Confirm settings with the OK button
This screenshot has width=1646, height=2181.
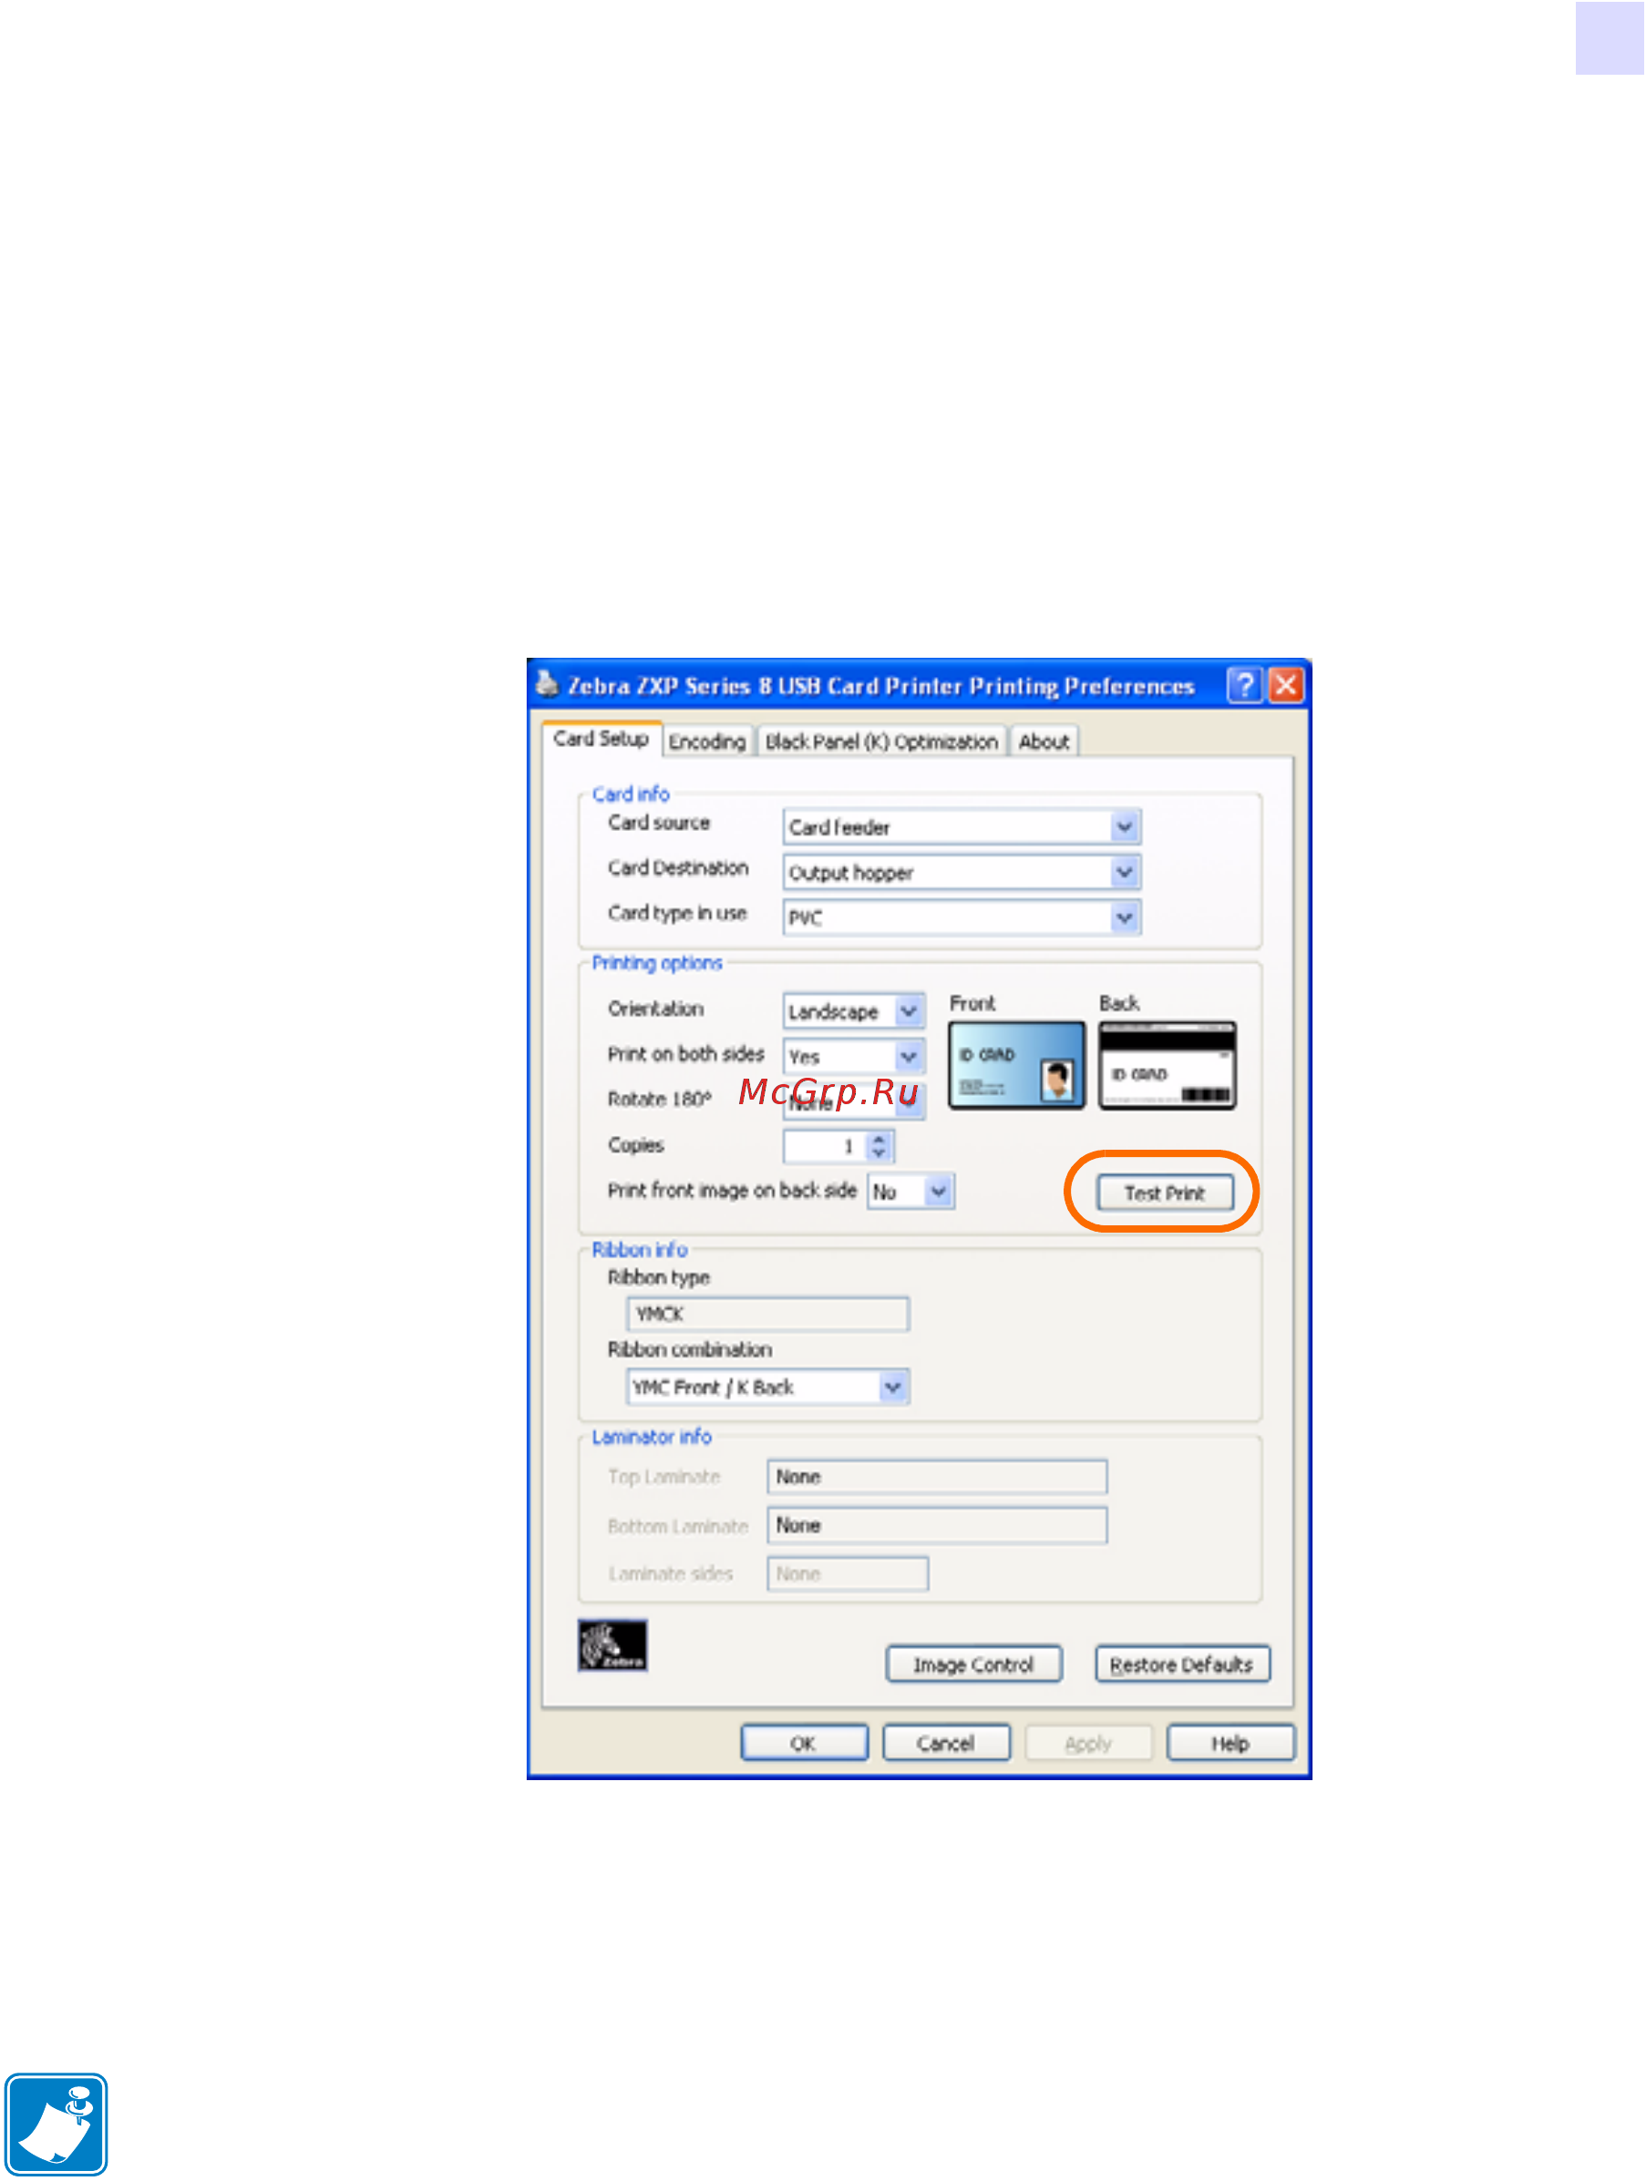click(804, 1743)
